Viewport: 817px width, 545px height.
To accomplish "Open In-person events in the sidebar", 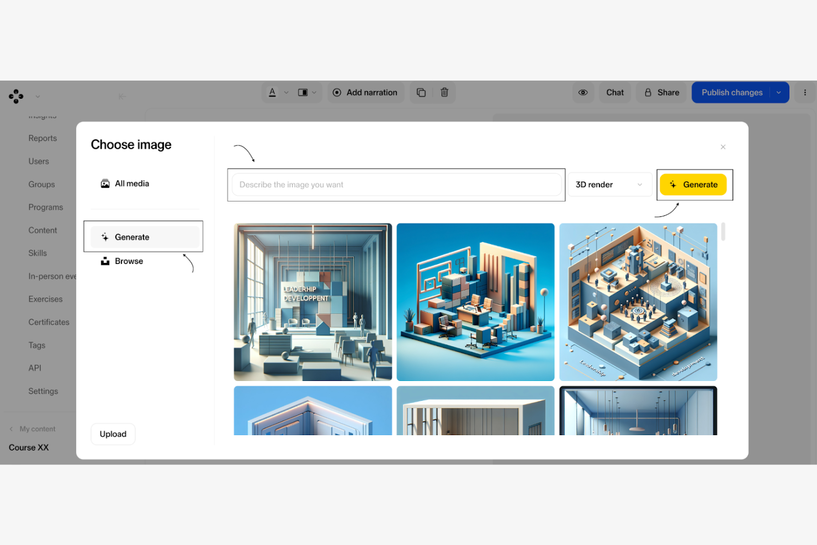I will (52, 277).
